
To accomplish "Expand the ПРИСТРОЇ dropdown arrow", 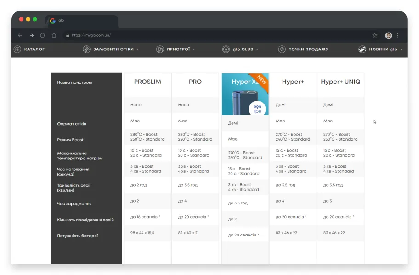I will coord(194,49).
